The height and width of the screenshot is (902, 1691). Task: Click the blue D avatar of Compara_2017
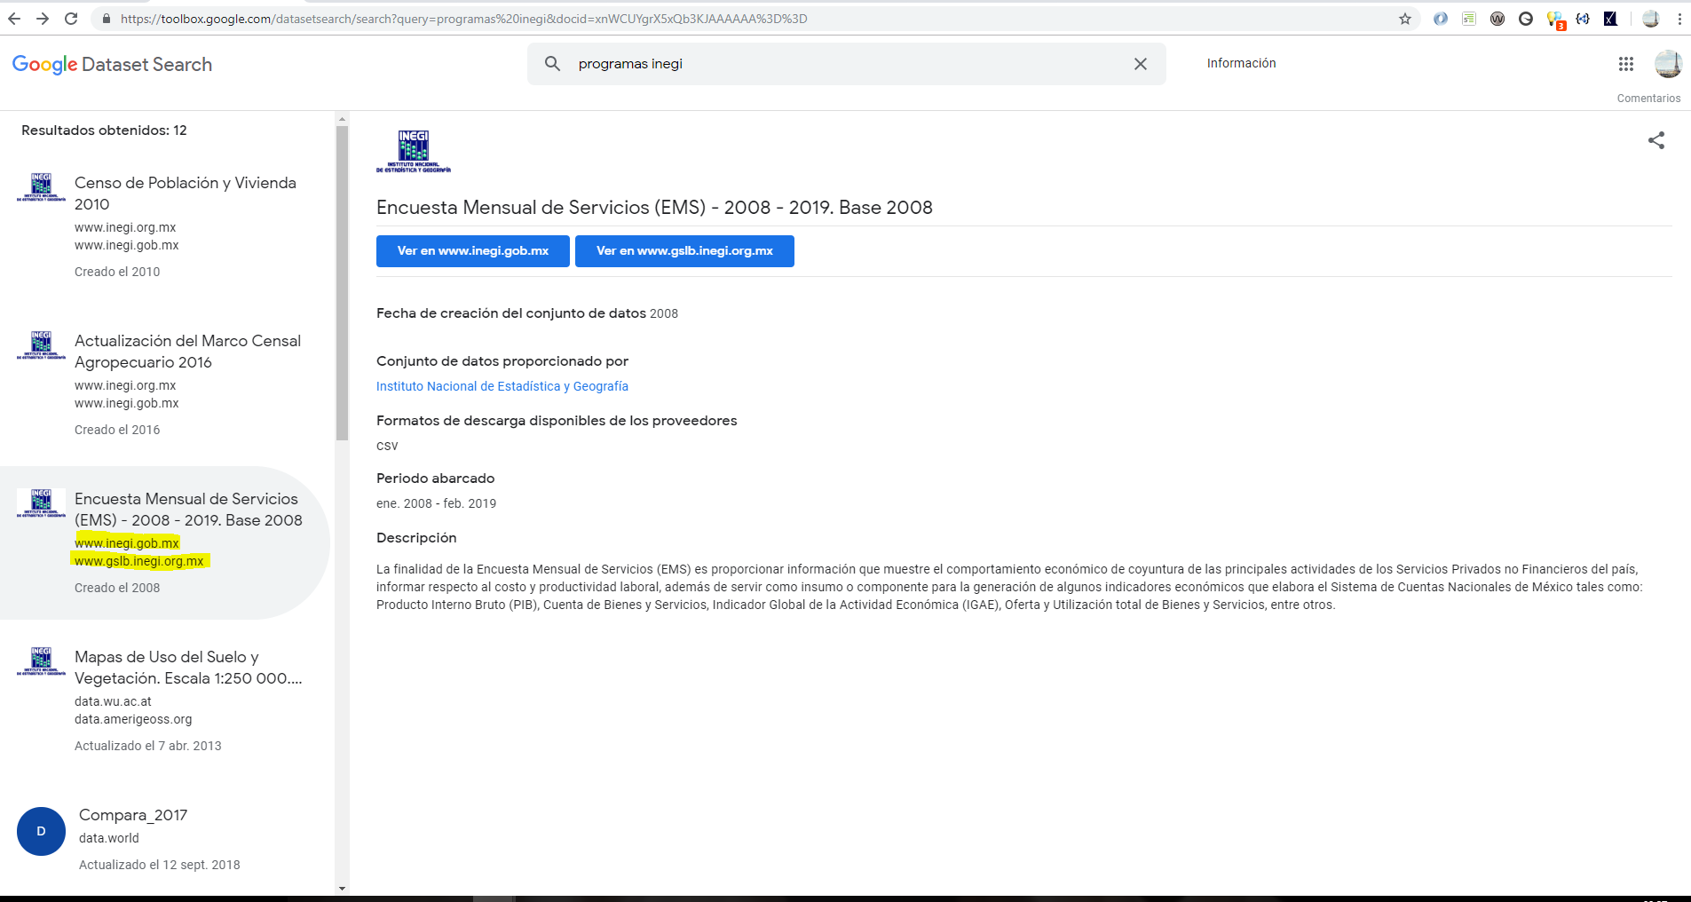coord(41,831)
